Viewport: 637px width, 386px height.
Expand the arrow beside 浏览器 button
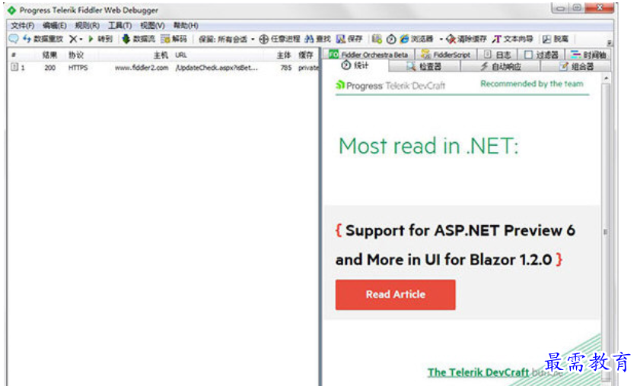[x=441, y=40]
